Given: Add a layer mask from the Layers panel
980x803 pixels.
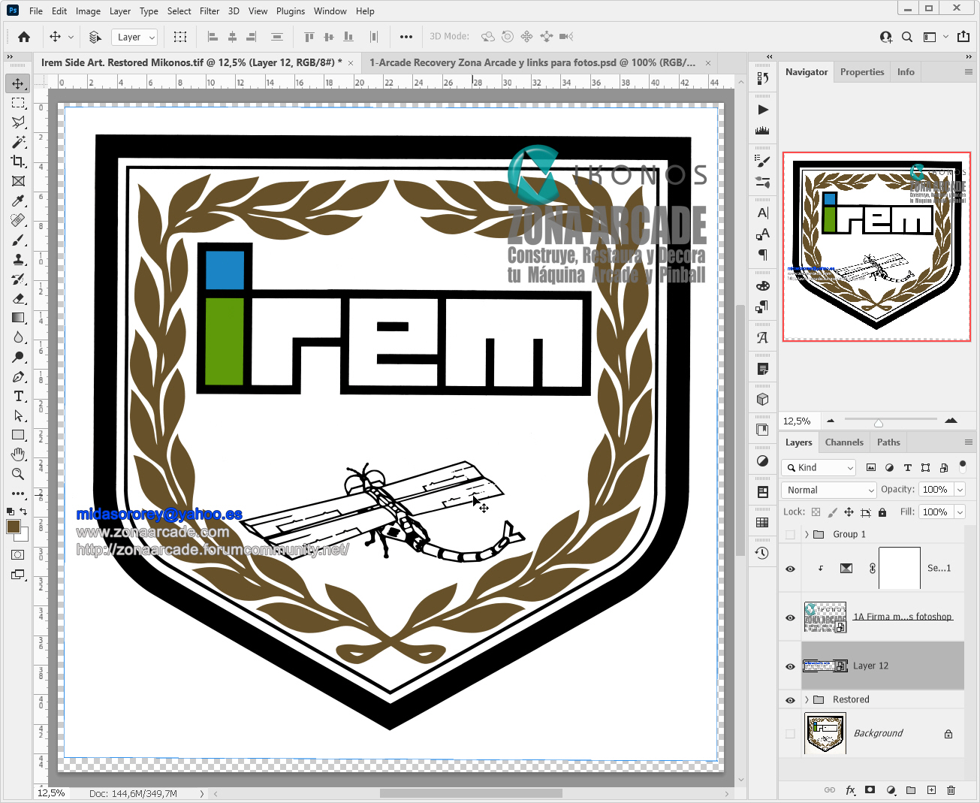Looking at the screenshot, I should point(870,790).
